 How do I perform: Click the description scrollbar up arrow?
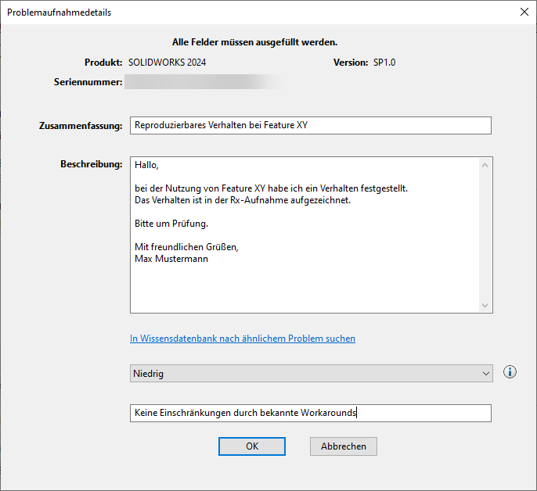coord(485,165)
